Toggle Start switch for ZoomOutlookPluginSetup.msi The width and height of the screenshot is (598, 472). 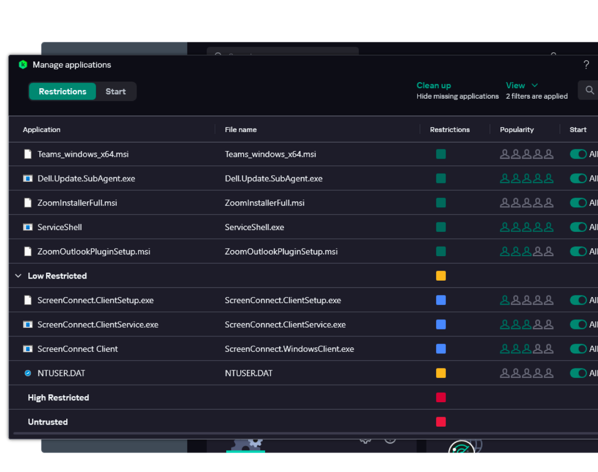[578, 252]
